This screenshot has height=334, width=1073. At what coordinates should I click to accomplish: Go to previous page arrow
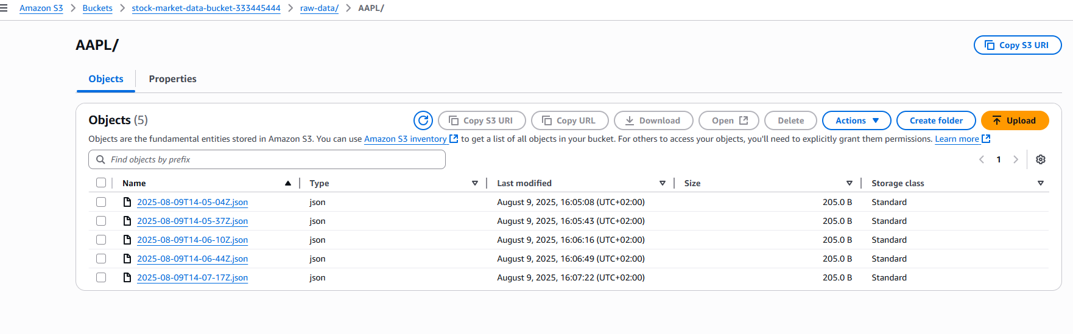point(982,159)
